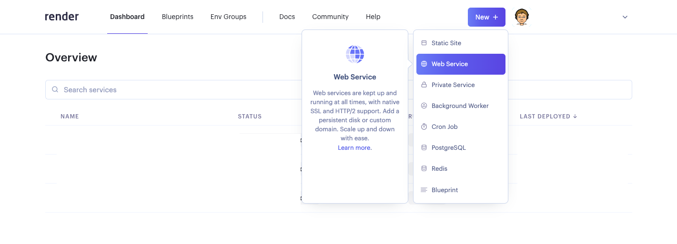This screenshot has height=244, width=677.
Task: Click the Cron Job stopwatch icon
Action: coord(424,127)
